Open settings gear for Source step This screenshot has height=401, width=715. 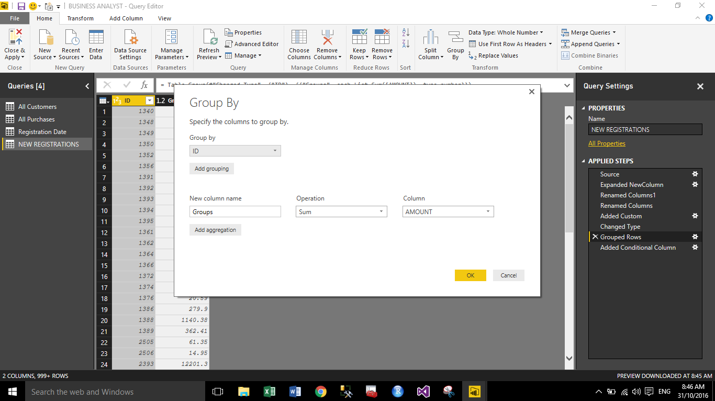[695, 174]
